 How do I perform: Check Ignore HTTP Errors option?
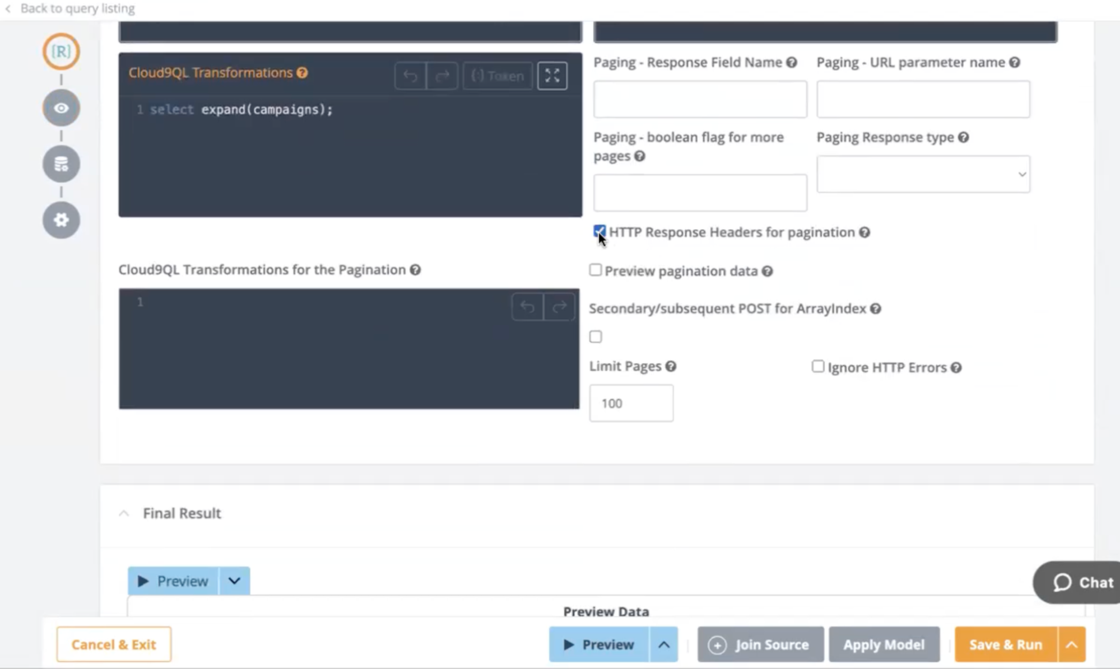tap(817, 367)
